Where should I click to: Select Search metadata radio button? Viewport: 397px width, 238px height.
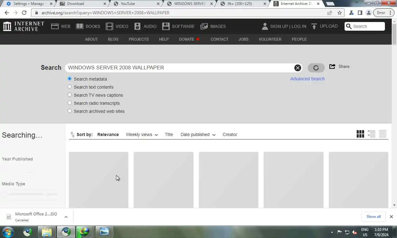[69, 79]
